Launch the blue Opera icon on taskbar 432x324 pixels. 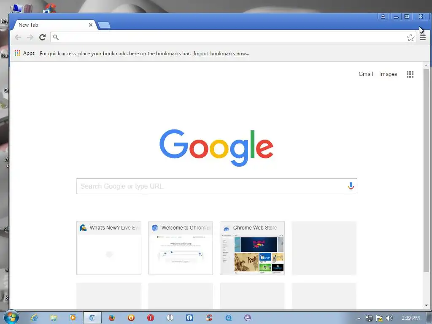(189, 318)
